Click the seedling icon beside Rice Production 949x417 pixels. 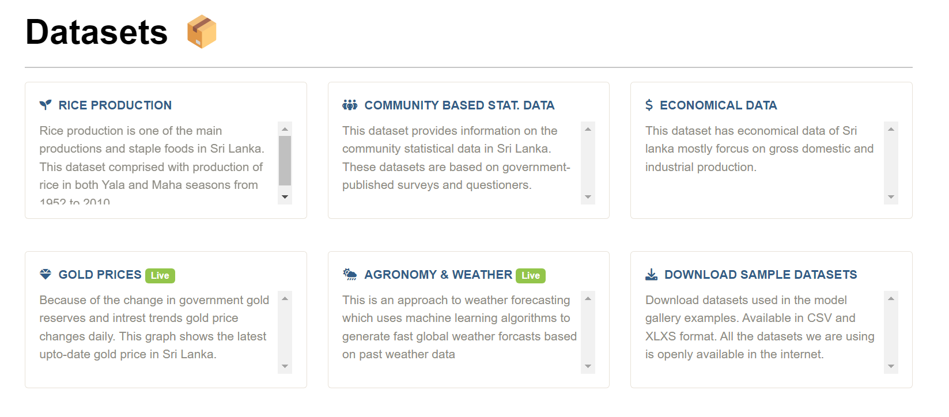[x=46, y=105]
